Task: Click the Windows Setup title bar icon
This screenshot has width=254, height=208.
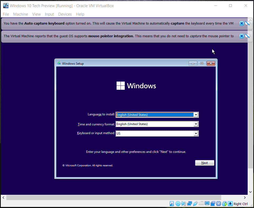Action: (59, 63)
